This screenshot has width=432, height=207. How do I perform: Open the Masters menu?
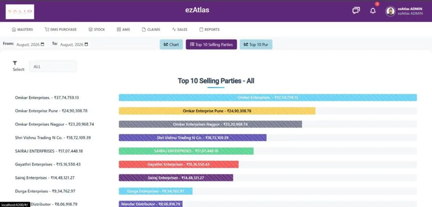(22, 30)
